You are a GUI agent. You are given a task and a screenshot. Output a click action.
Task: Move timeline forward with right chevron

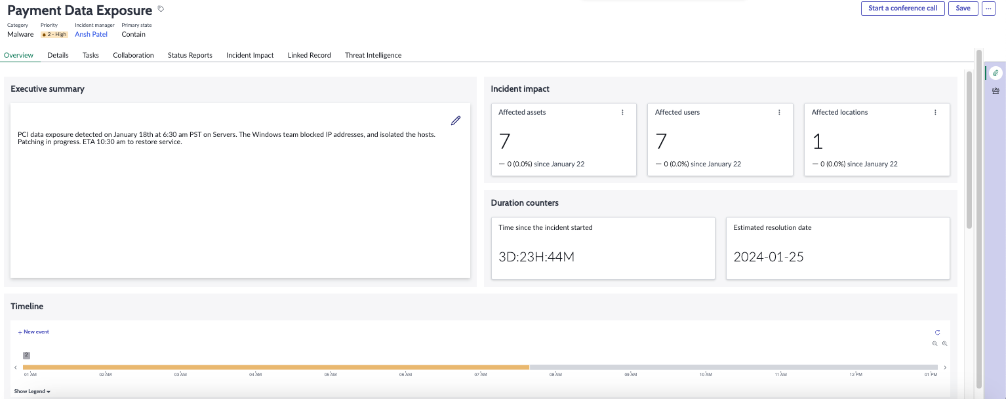pyautogui.click(x=945, y=368)
